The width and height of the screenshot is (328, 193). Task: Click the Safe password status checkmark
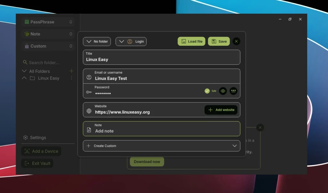click(207, 91)
